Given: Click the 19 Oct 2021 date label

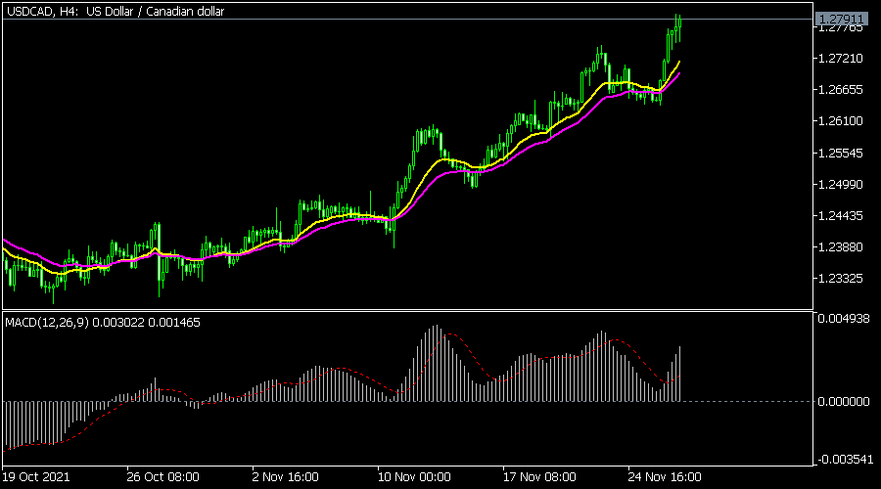Looking at the screenshot, I should (36, 477).
